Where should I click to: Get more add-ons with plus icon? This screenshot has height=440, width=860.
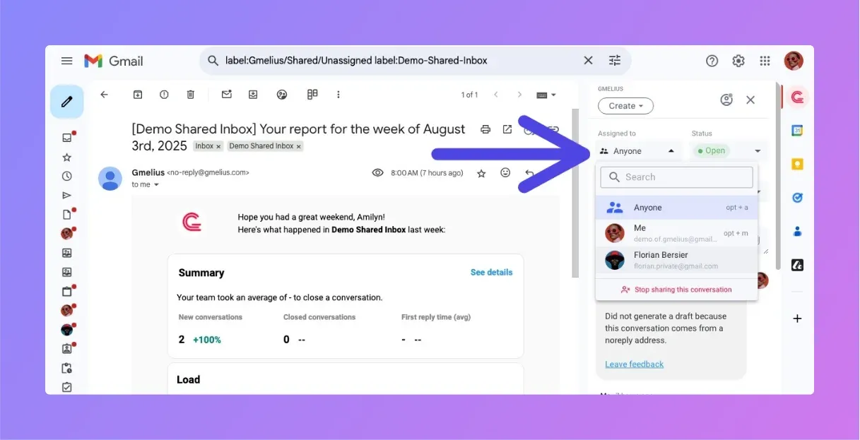coord(798,319)
